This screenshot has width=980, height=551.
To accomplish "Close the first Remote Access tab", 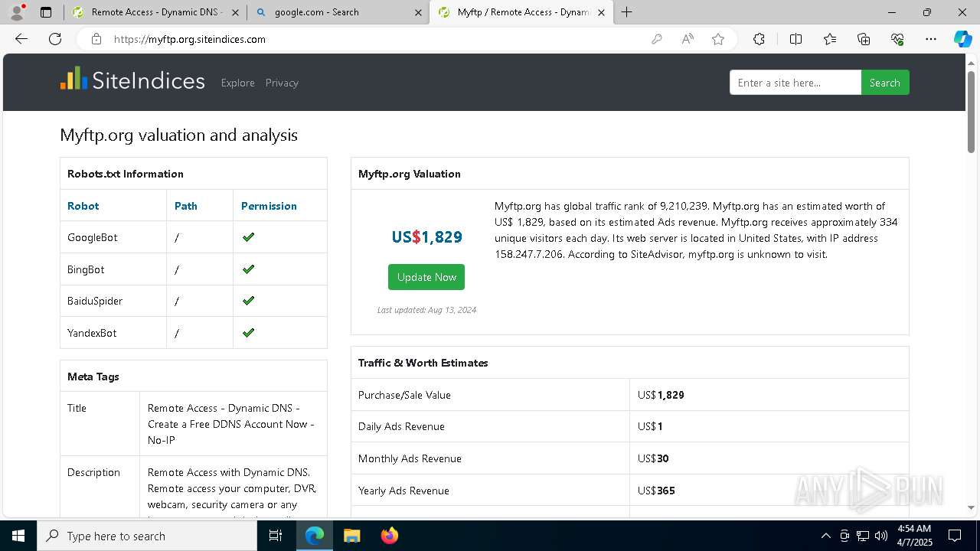I will [235, 12].
